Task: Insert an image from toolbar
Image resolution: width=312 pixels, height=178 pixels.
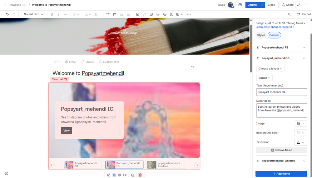Action: coord(151,14)
